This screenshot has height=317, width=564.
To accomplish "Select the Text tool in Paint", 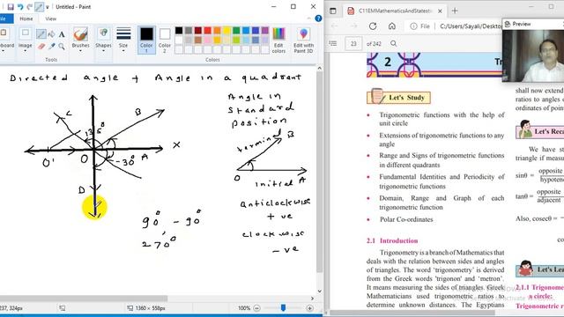I will 62,34.
